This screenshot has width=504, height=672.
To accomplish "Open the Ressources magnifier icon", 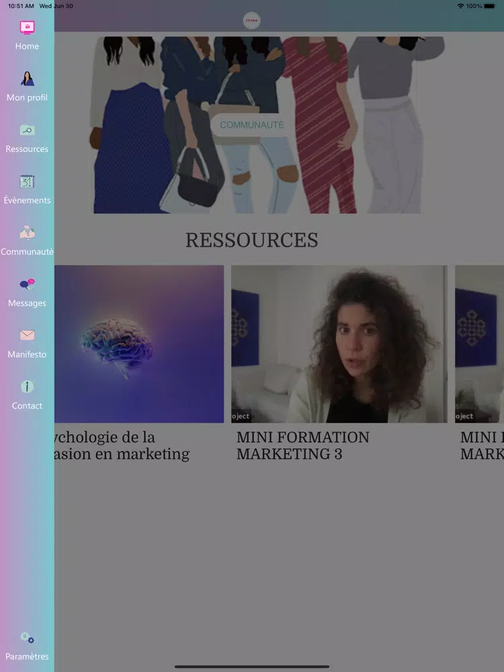I will pyautogui.click(x=27, y=130).
